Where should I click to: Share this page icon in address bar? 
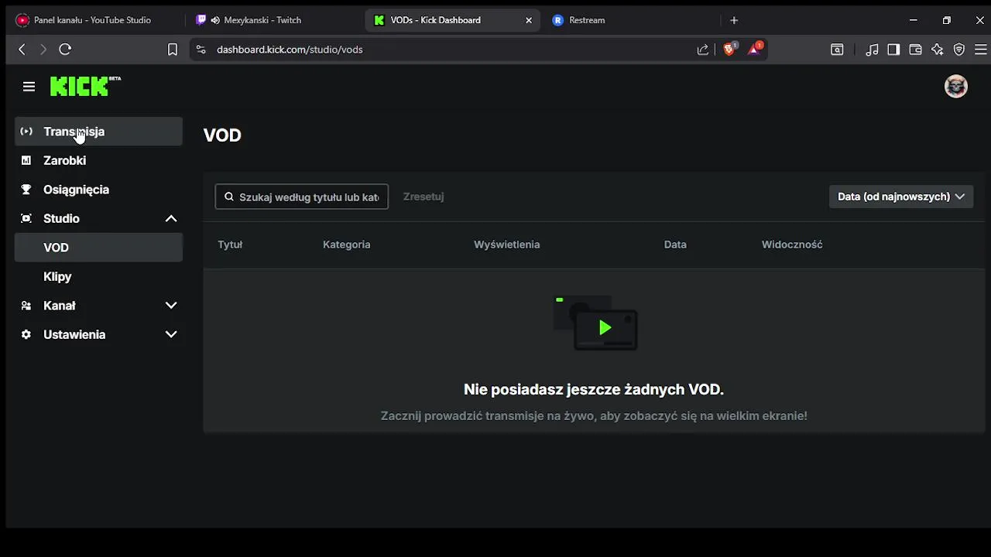(x=703, y=50)
